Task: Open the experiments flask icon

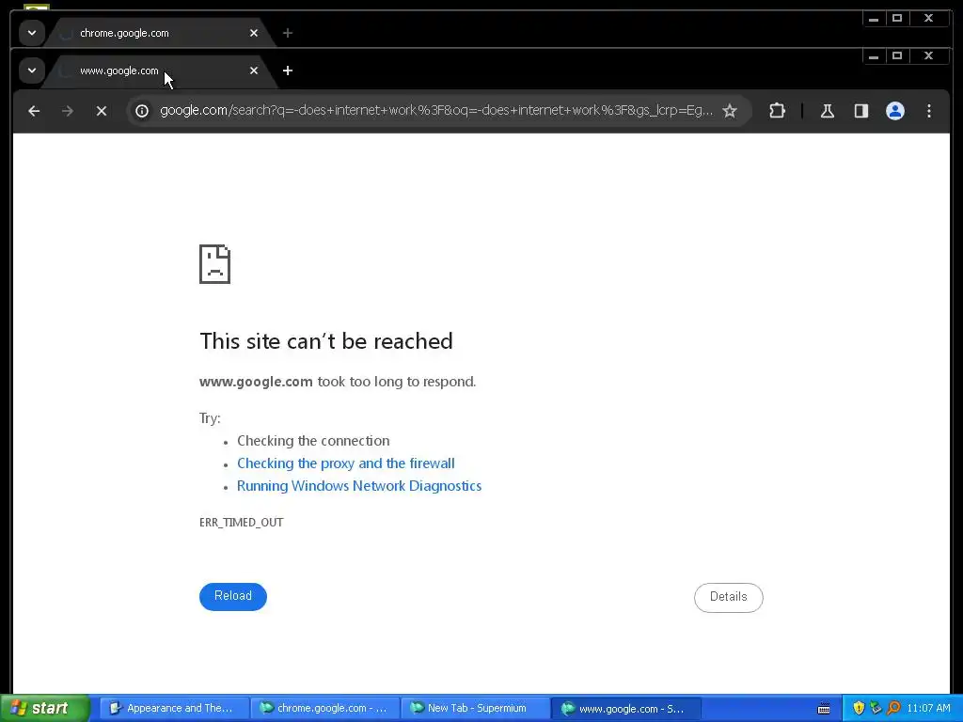Action: (x=828, y=111)
